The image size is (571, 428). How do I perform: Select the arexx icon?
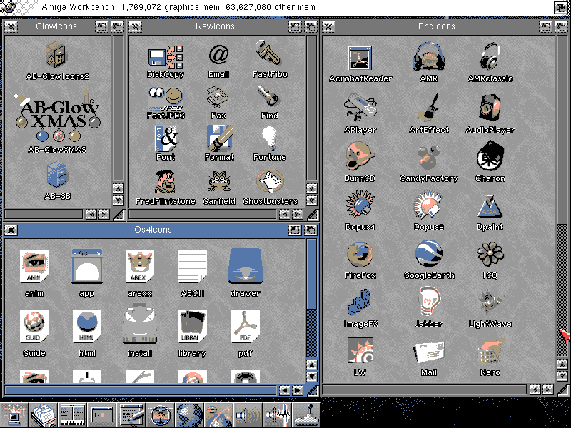139,267
